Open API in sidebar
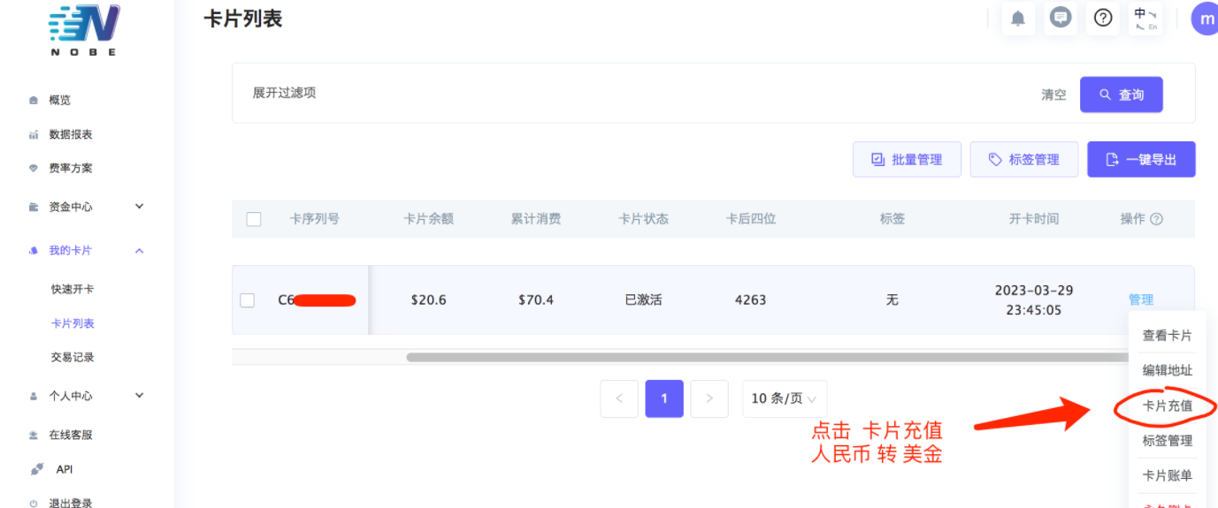The image size is (1218, 508). tap(65, 469)
